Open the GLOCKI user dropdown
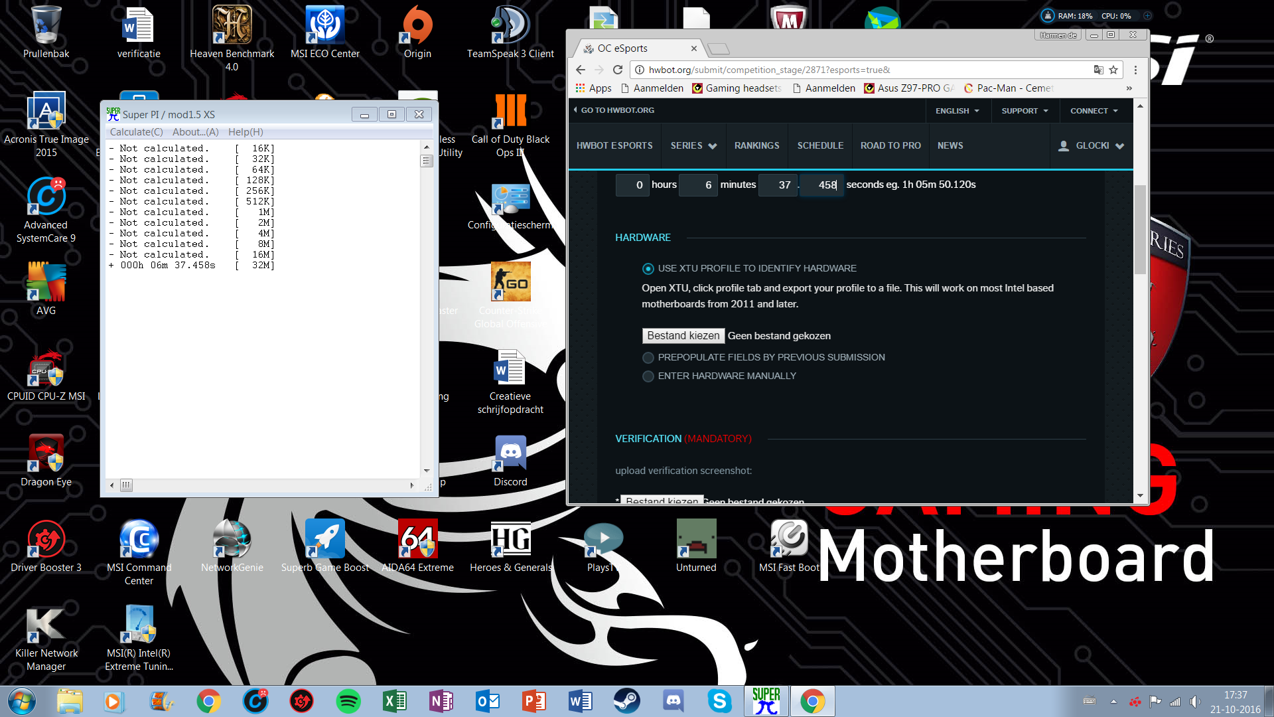Screen dimensions: 1274x717 pos(1091,145)
